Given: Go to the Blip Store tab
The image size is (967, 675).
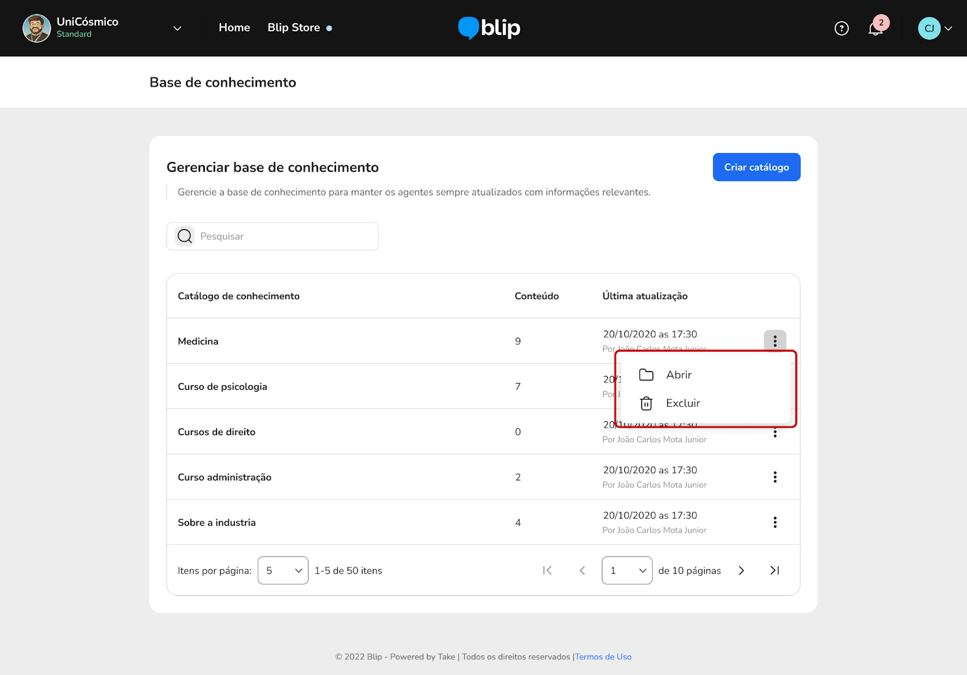Looking at the screenshot, I should [294, 28].
